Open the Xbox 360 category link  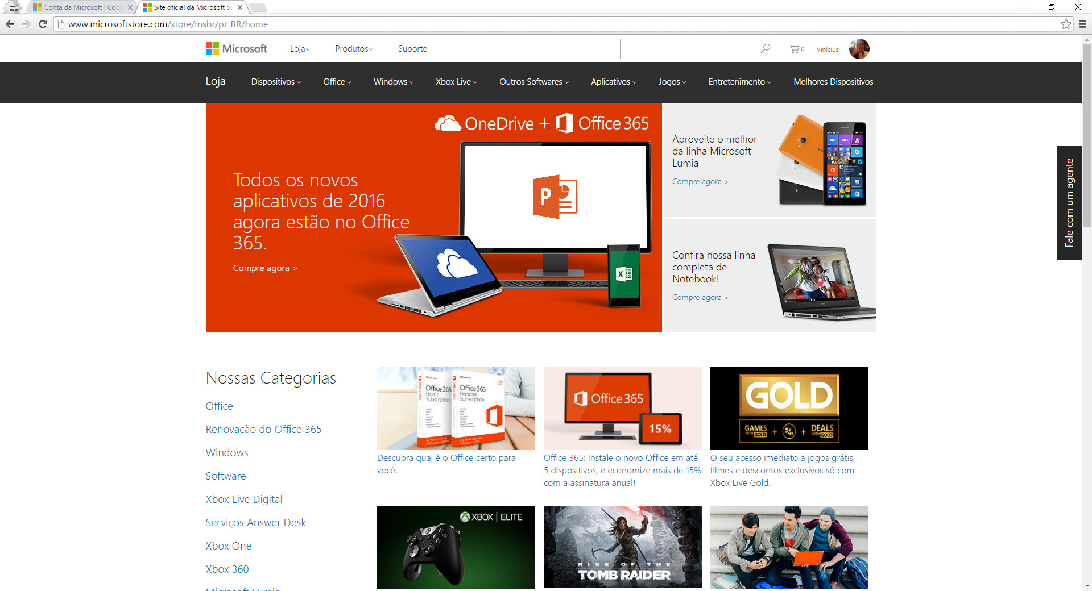pos(227,569)
